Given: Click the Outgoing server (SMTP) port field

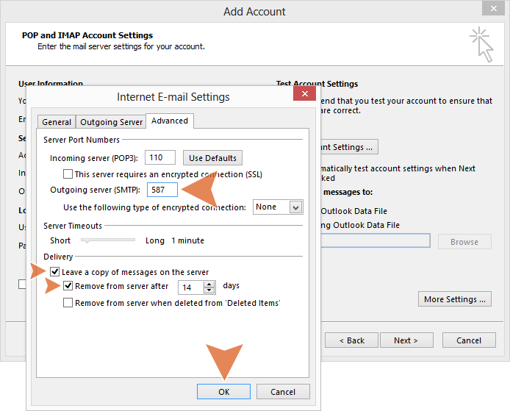Looking at the screenshot, I should click(162, 190).
